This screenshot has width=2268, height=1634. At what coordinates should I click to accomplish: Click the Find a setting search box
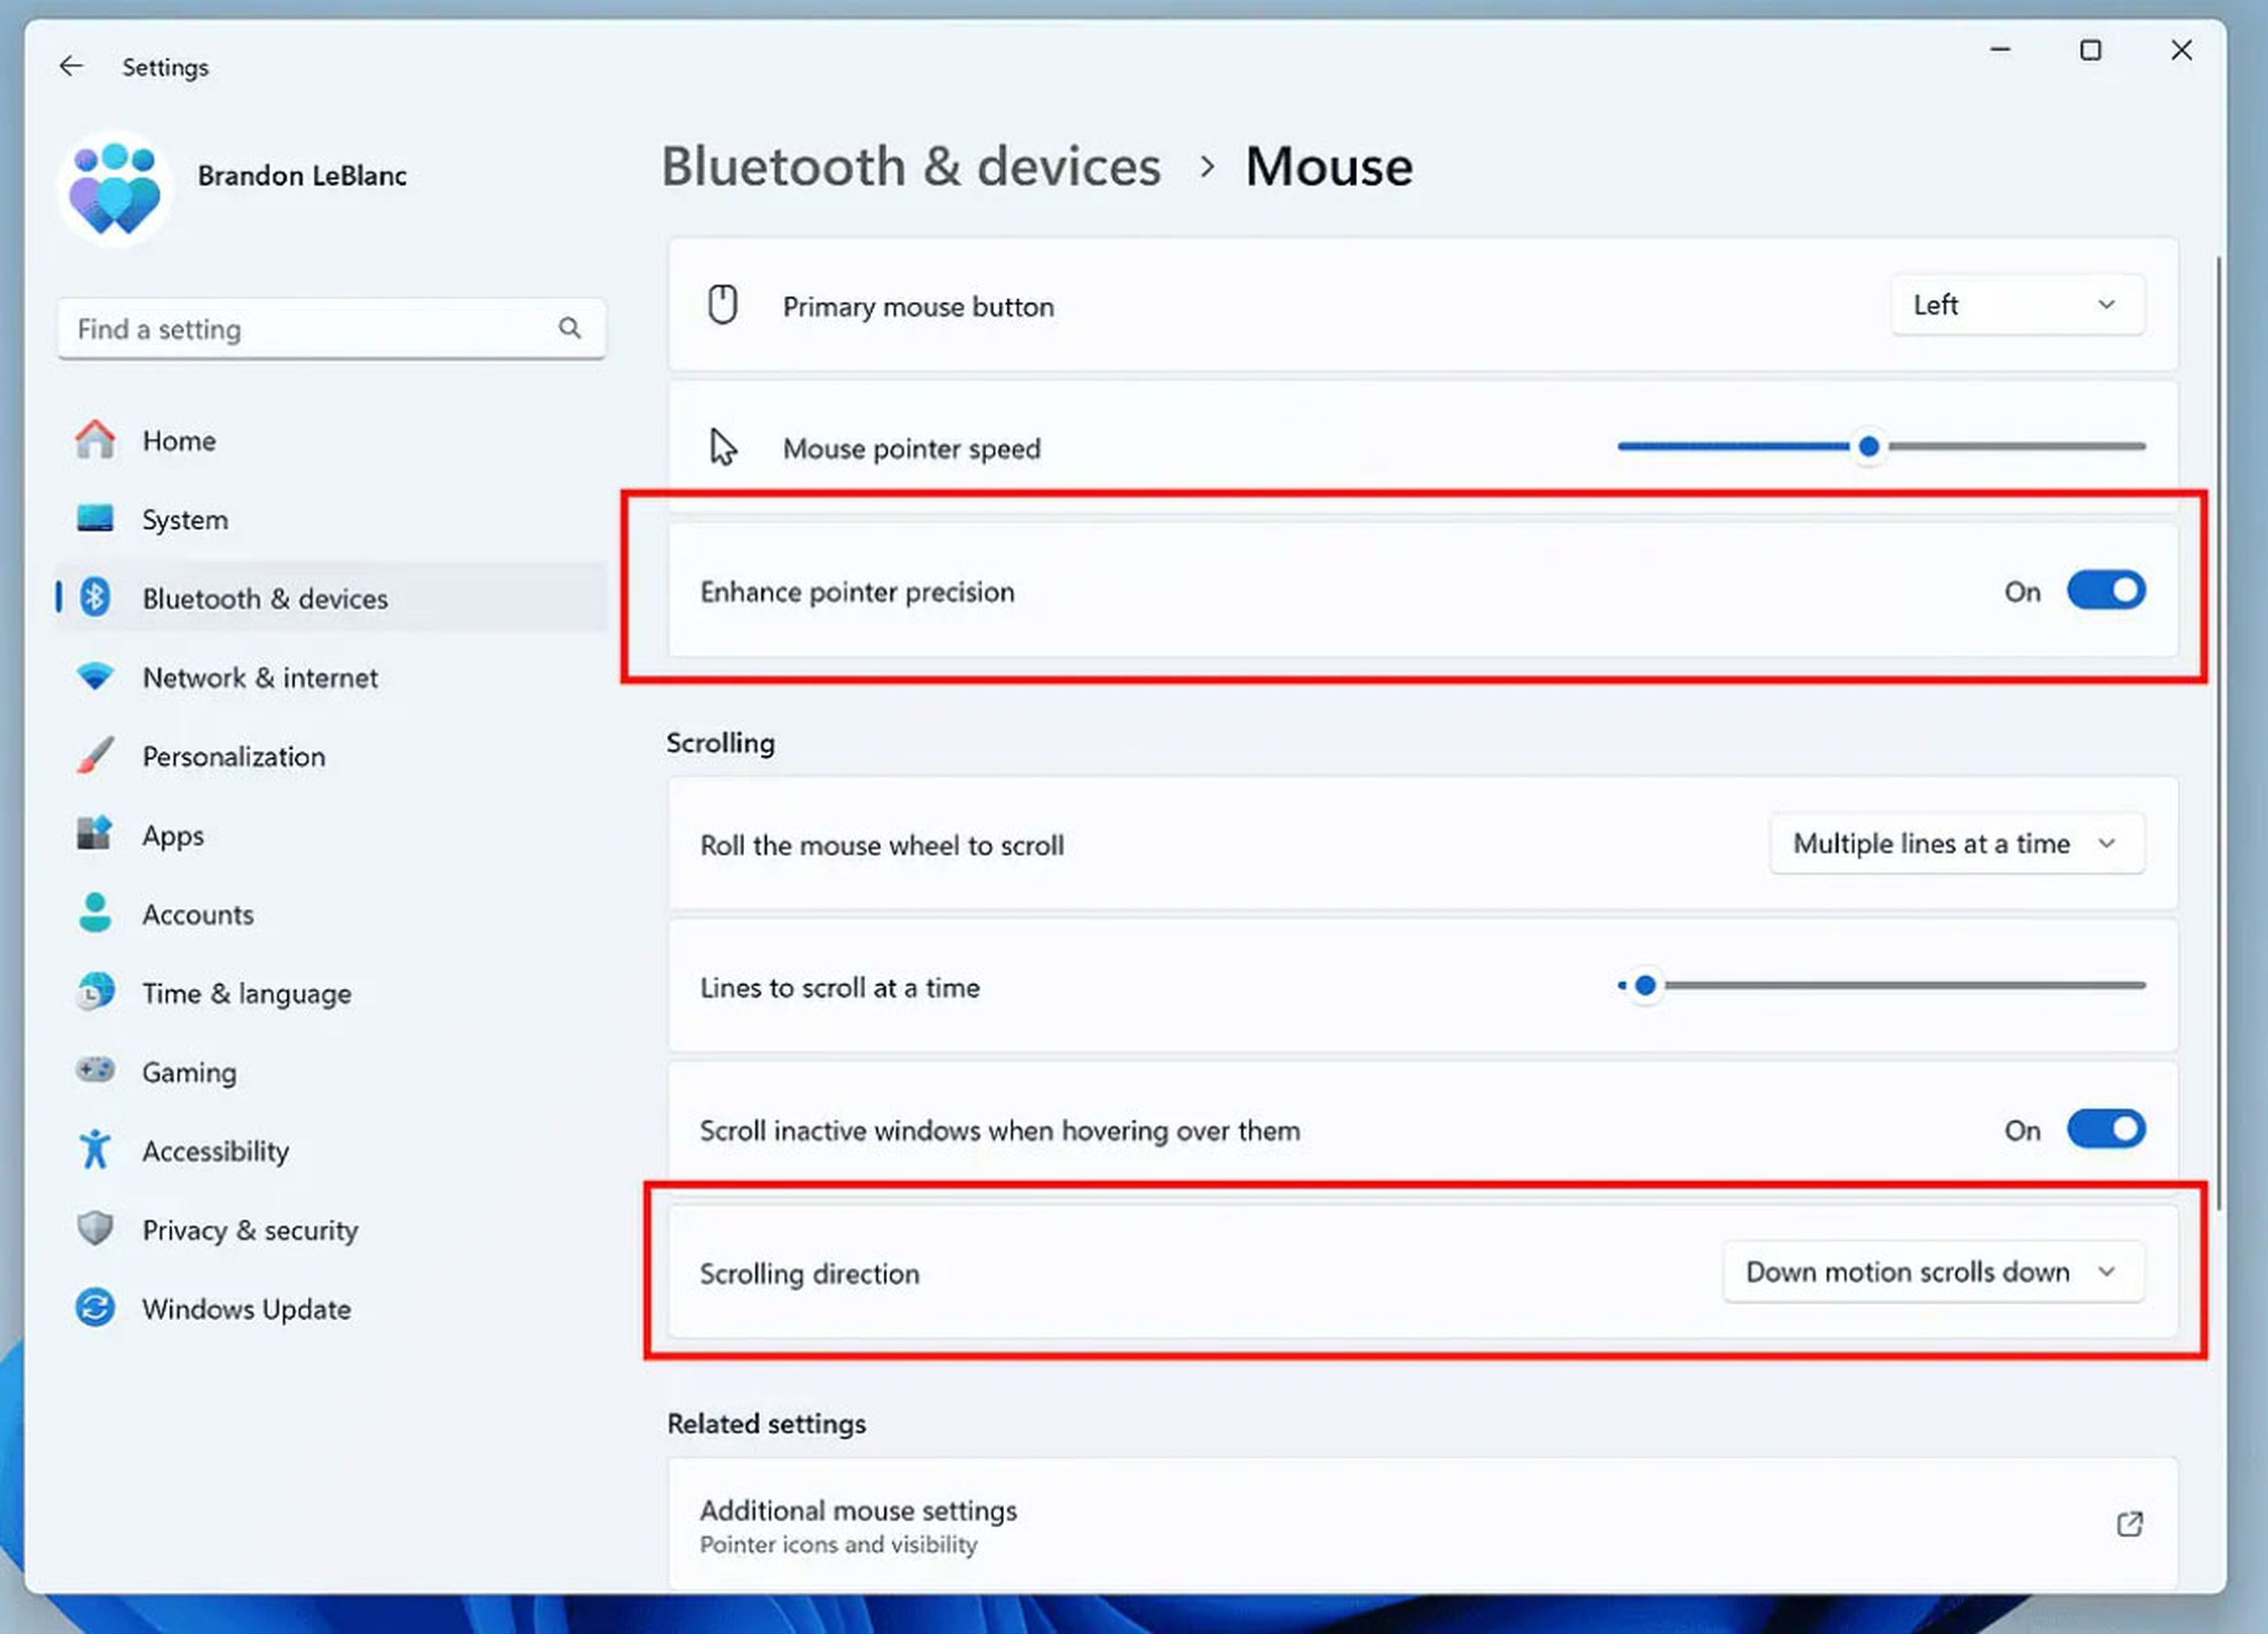[310, 329]
